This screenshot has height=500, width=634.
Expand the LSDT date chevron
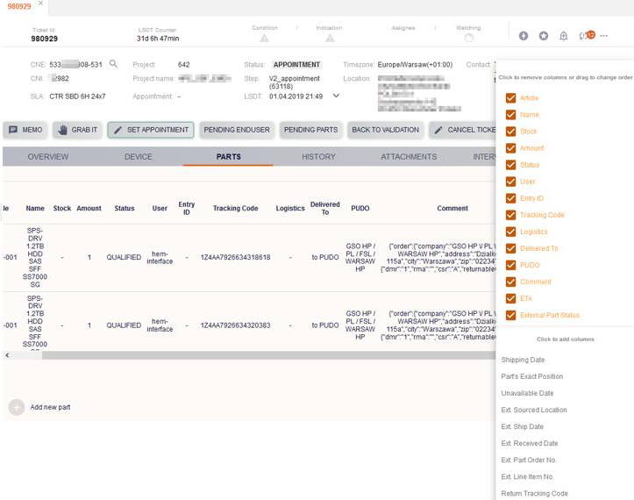tap(336, 96)
